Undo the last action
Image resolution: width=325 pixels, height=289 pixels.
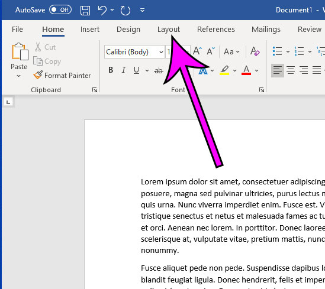tap(102, 10)
